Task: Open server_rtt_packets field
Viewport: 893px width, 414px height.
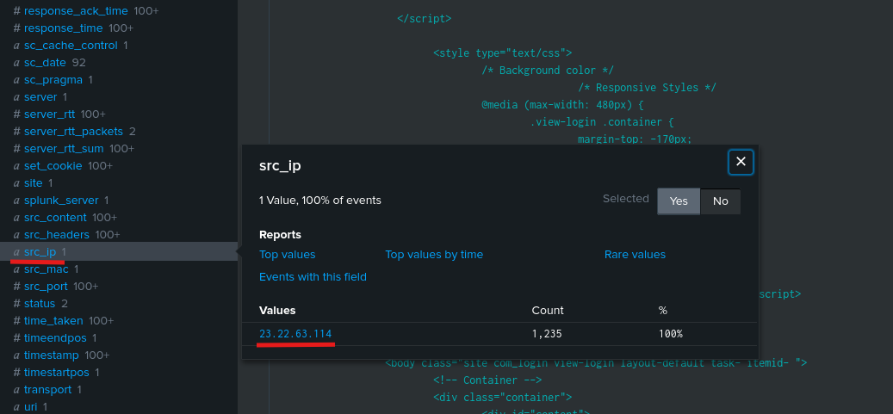Action: click(x=73, y=131)
